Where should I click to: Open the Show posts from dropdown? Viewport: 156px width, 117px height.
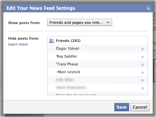[80, 22]
